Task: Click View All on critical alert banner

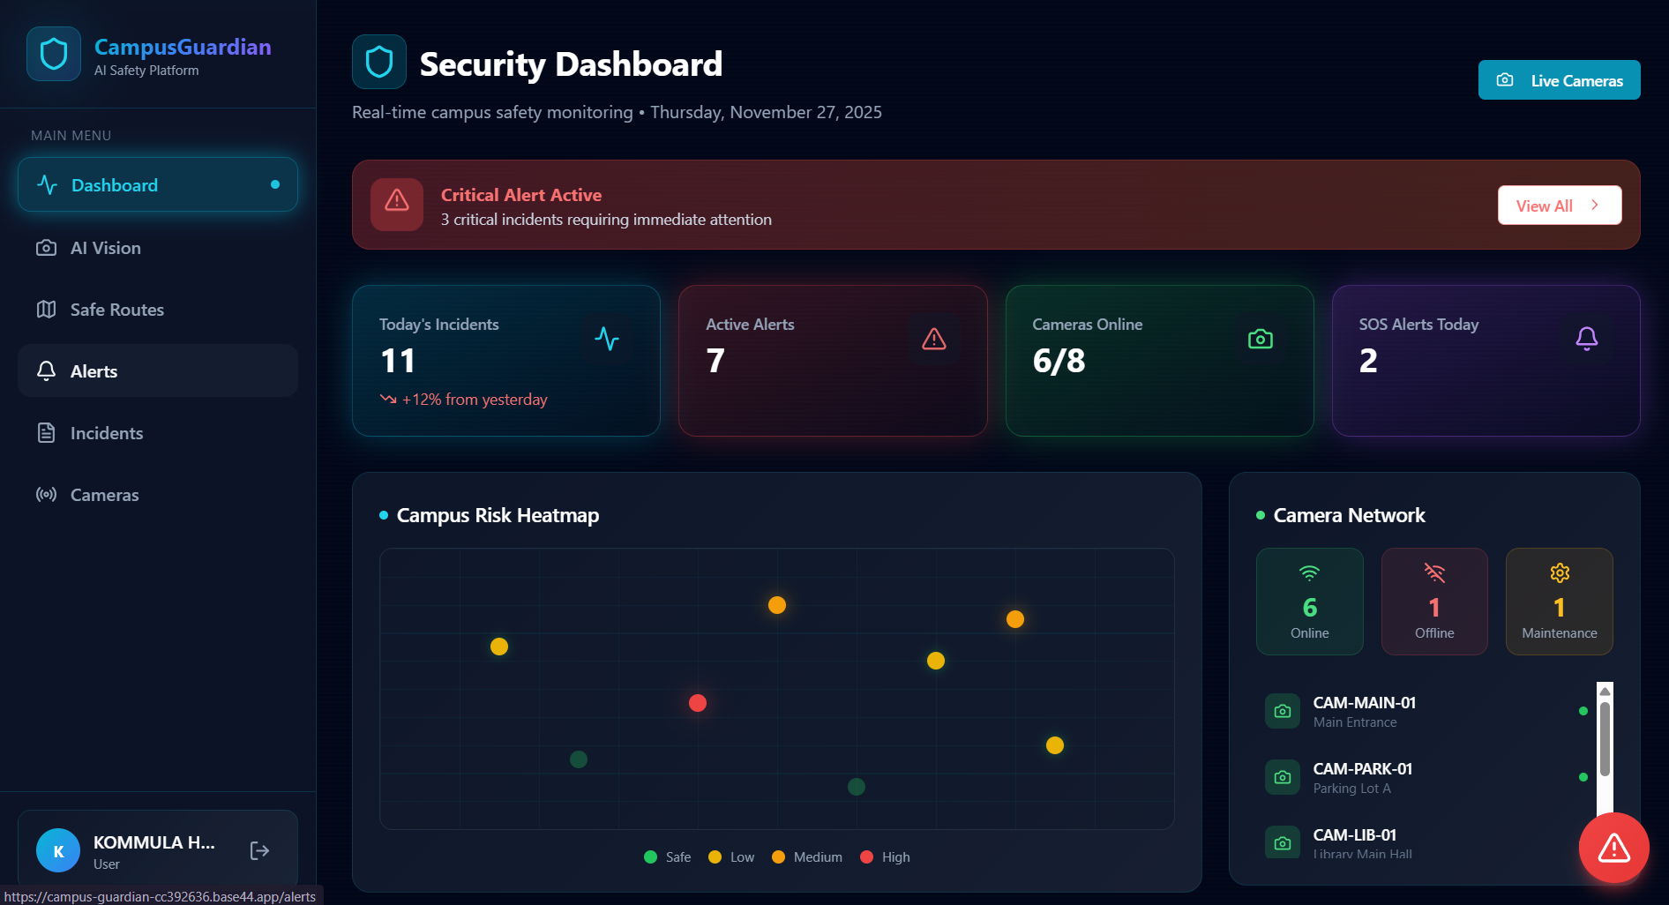Action: tap(1559, 206)
